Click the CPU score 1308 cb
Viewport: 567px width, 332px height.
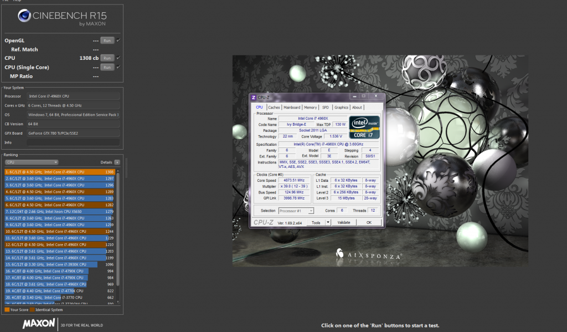coord(89,58)
